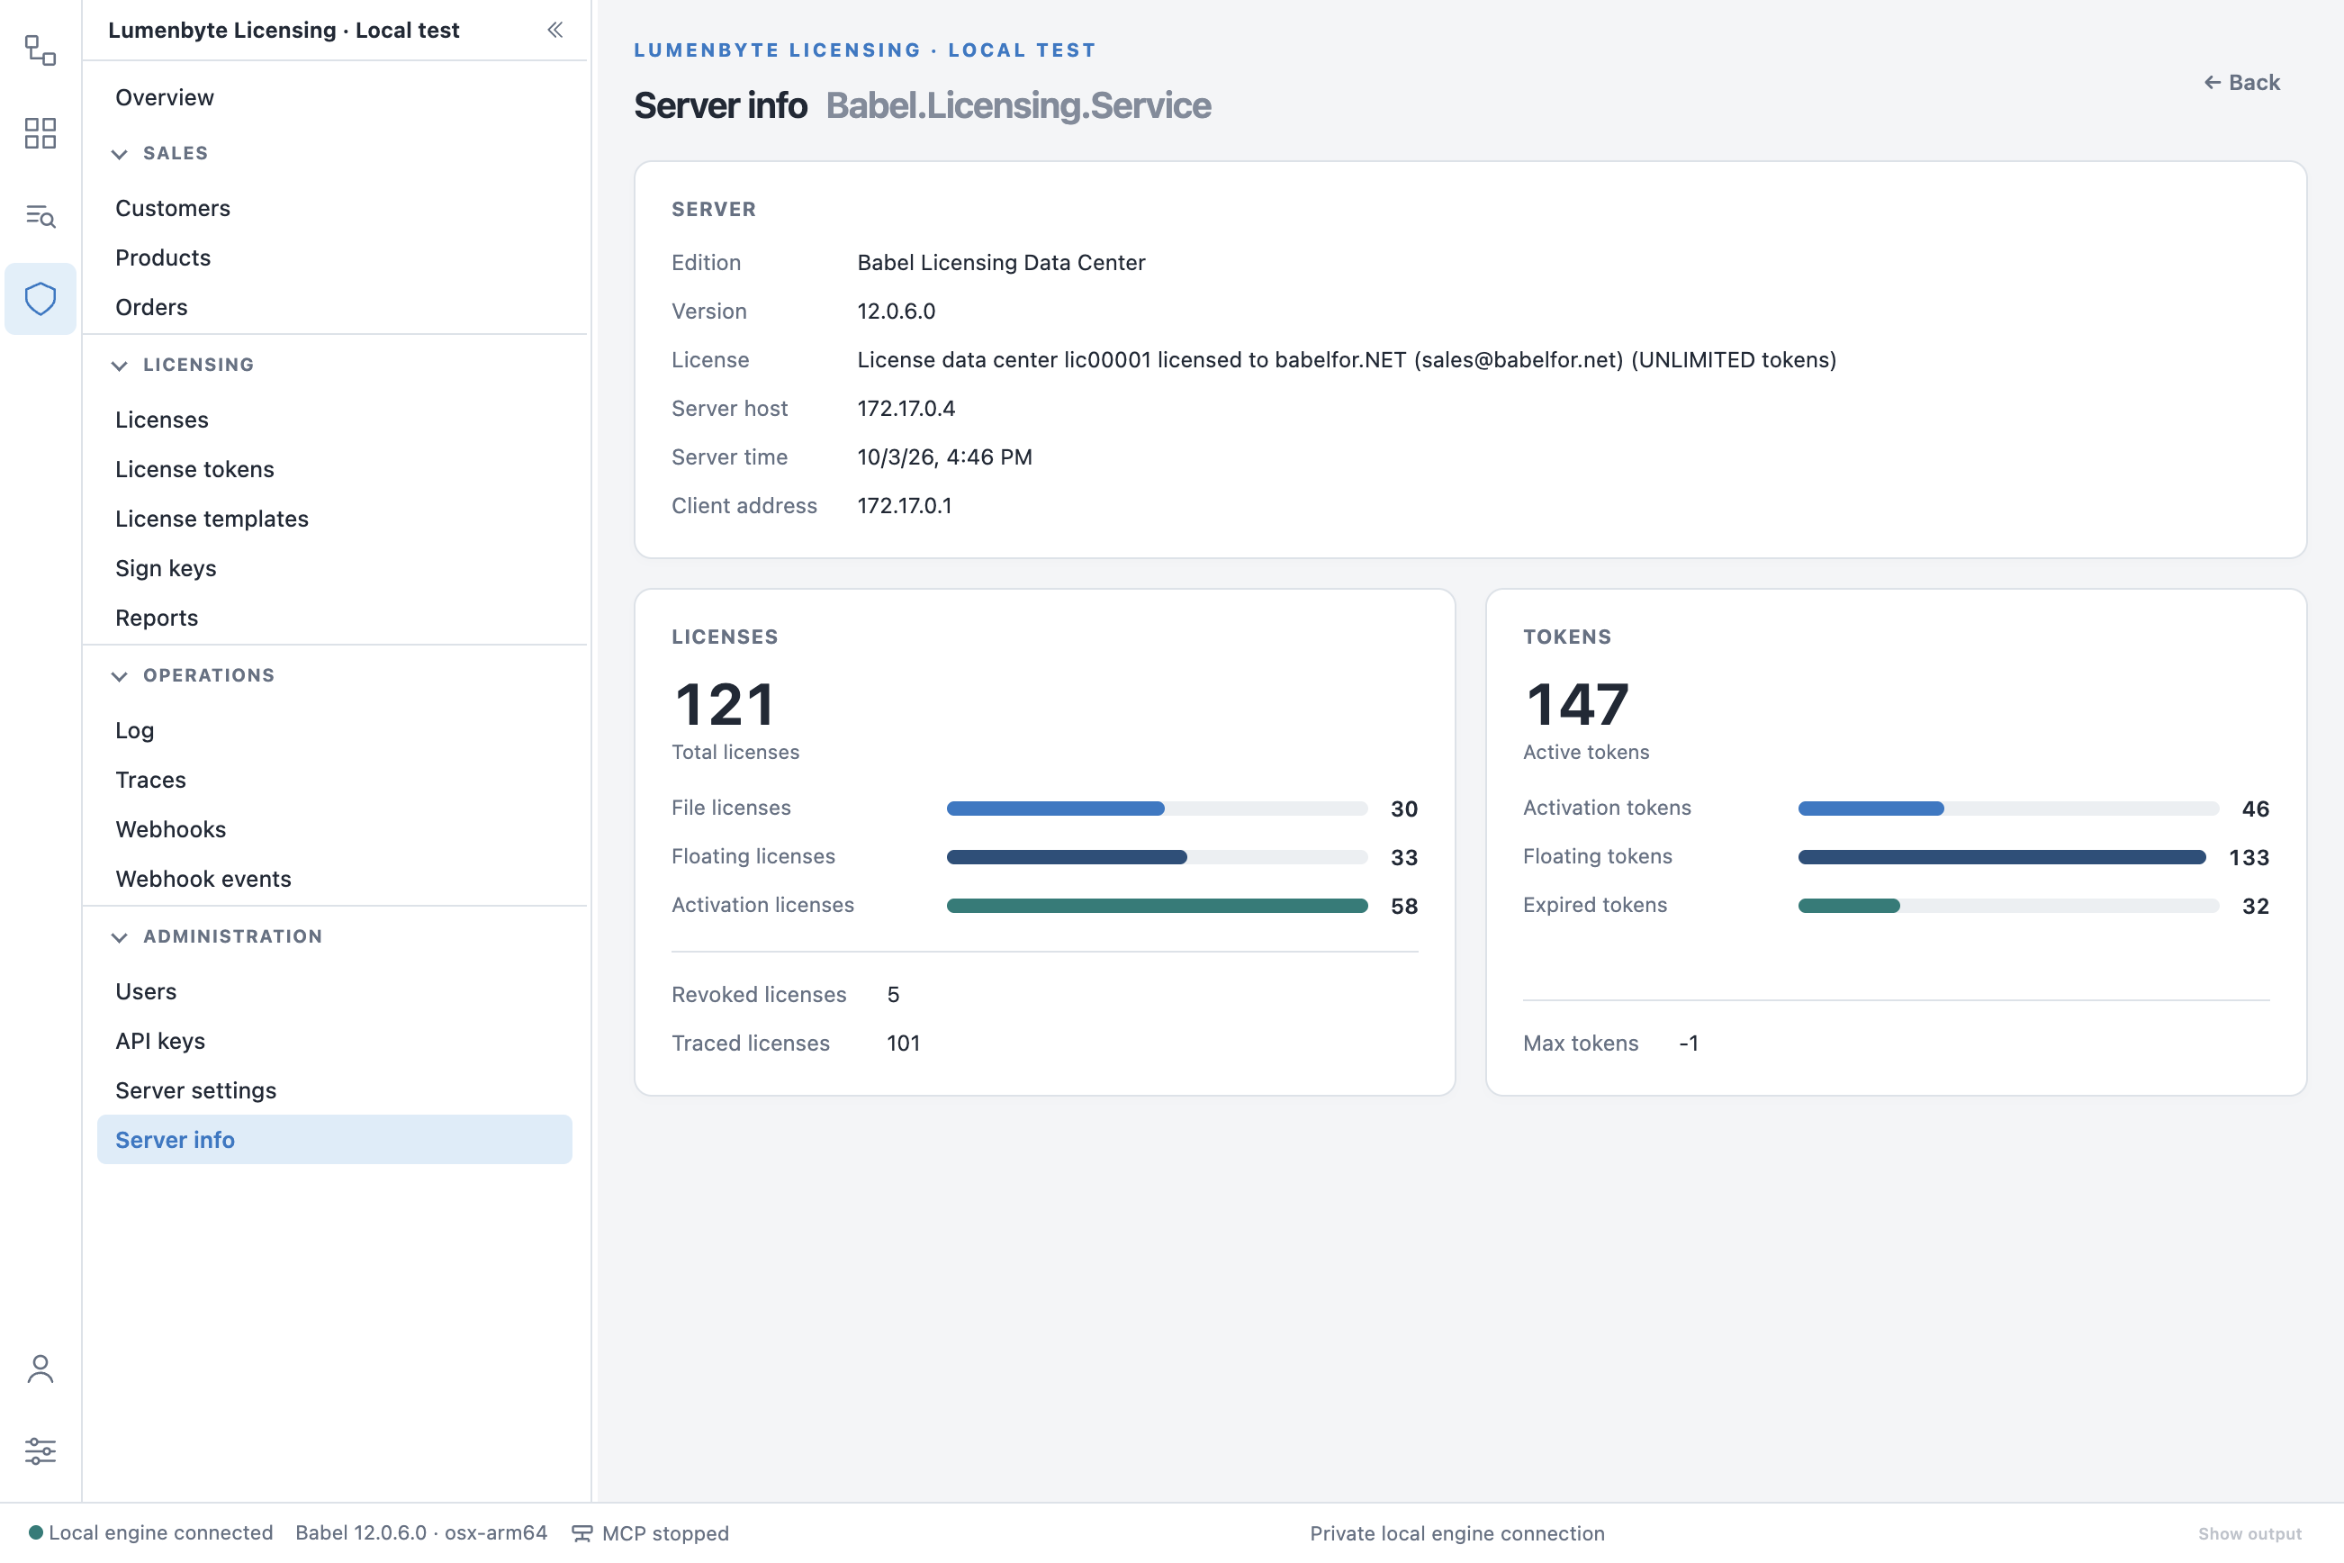Click the File licenses progress bar

click(1157, 809)
